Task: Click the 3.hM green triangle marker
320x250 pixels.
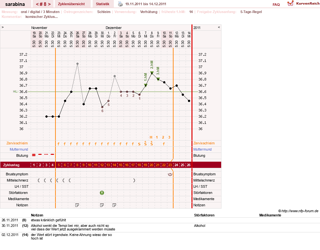Action: (158, 79)
